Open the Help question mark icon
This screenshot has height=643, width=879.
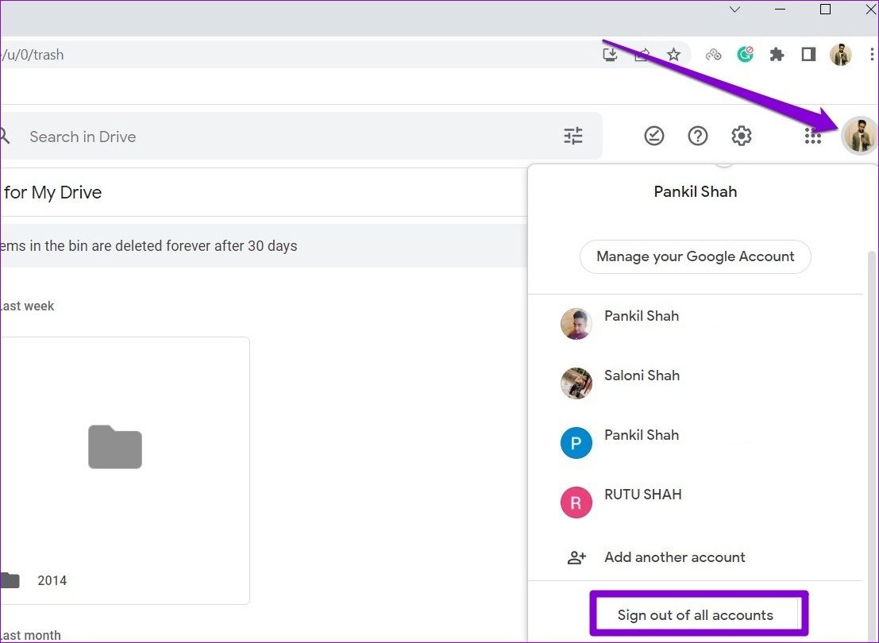pyautogui.click(x=697, y=136)
